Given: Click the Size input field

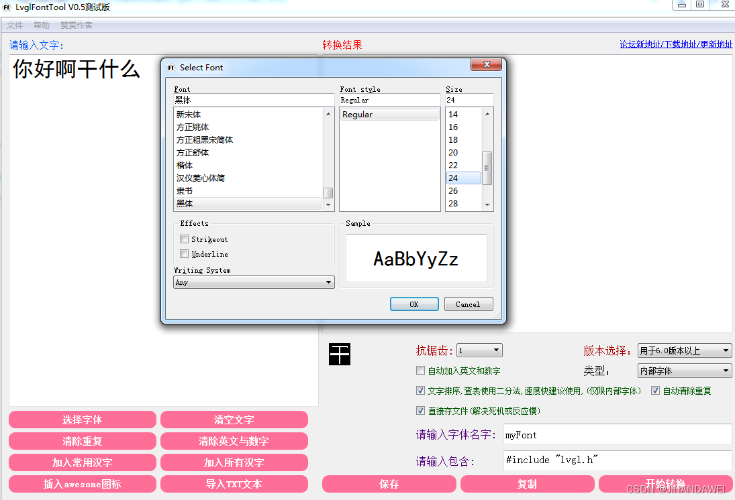Looking at the screenshot, I should click(469, 100).
